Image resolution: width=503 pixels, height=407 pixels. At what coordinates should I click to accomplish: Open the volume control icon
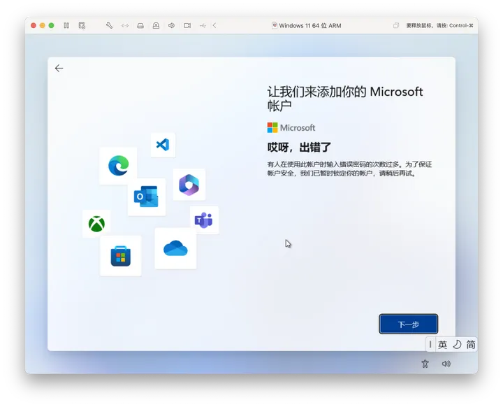[446, 364]
